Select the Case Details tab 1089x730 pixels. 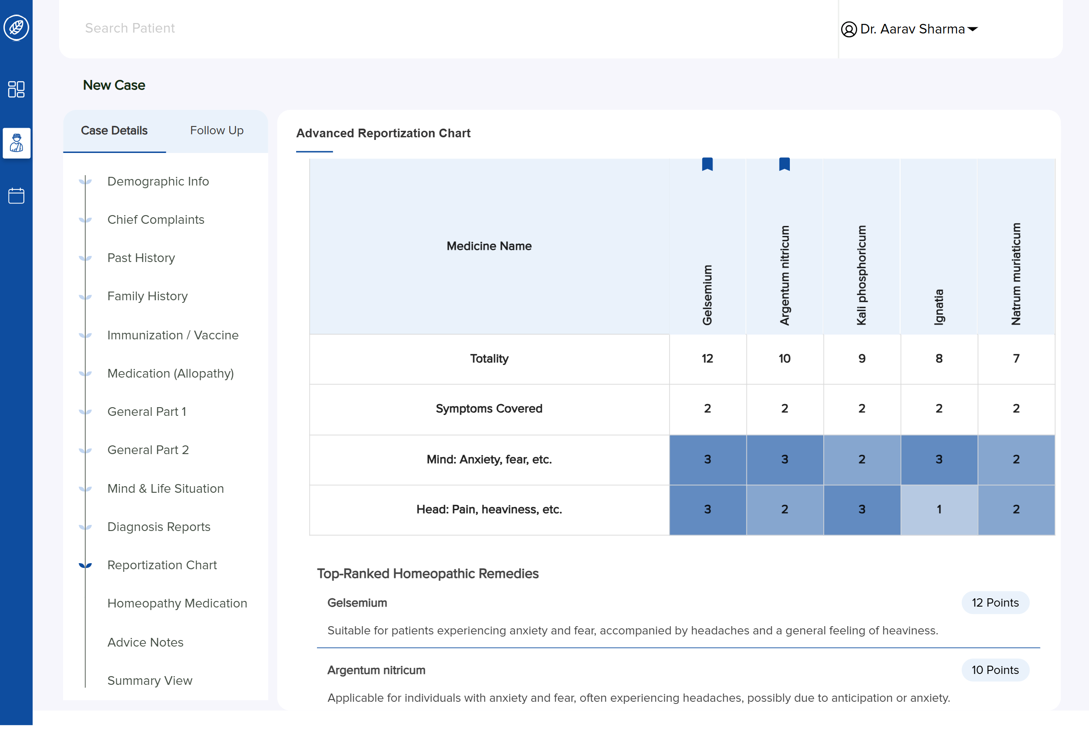(114, 130)
